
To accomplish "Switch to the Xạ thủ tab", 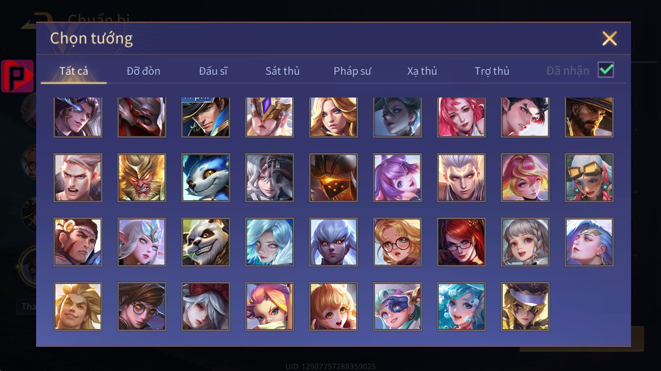I will click(x=422, y=71).
